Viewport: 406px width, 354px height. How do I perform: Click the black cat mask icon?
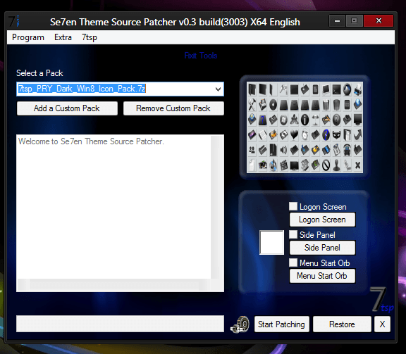[x=336, y=134]
